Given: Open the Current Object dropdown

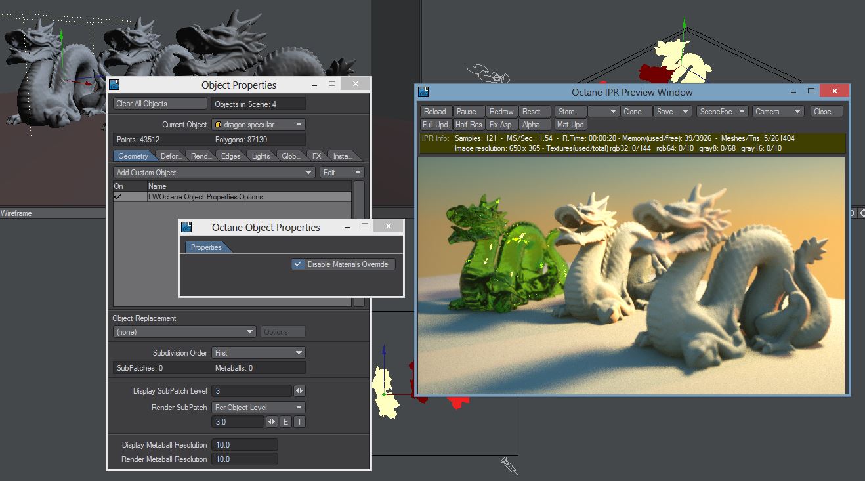Looking at the screenshot, I should (x=259, y=125).
